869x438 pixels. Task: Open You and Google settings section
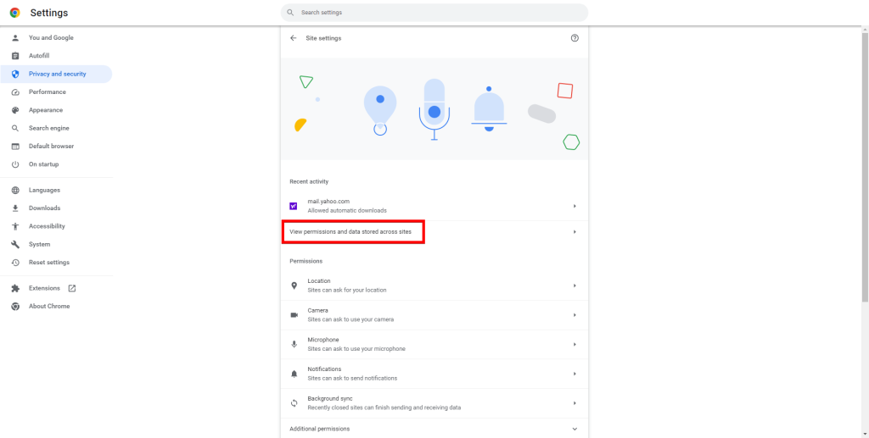coord(56,37)
